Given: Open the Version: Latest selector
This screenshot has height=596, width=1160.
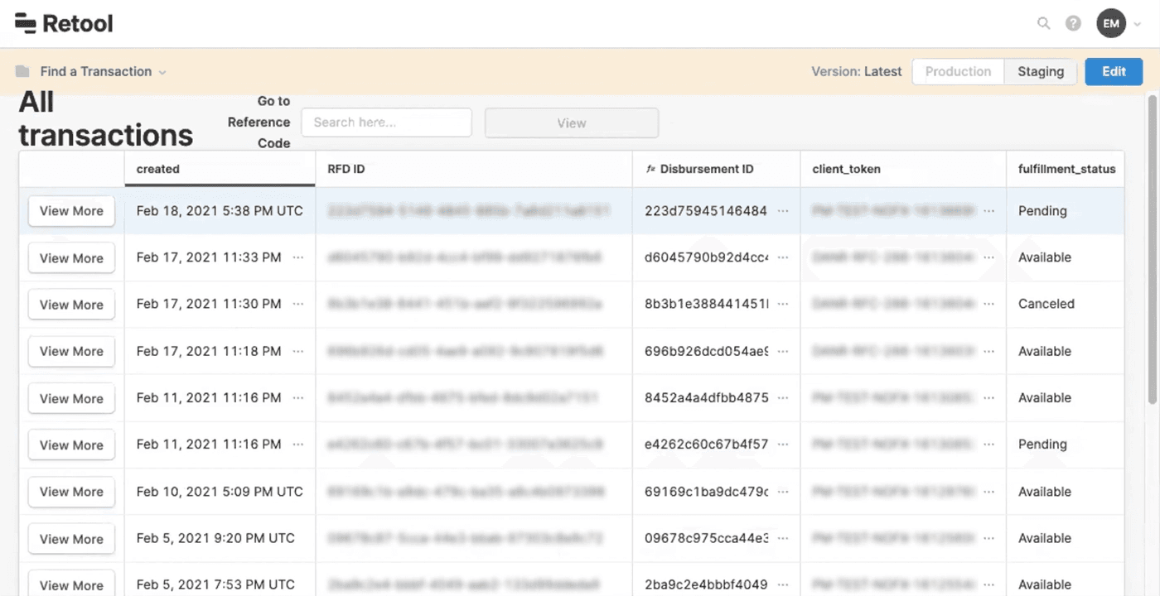Looking at the screenshot, I should click(x=857, y=71).
